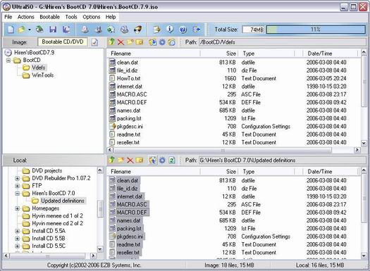Click the Compress ISO icon
The image size is (370, 271).
99,30
